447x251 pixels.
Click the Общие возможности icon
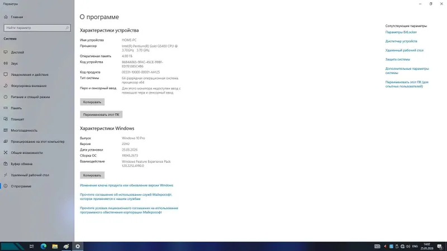click(x=6, y=152)
